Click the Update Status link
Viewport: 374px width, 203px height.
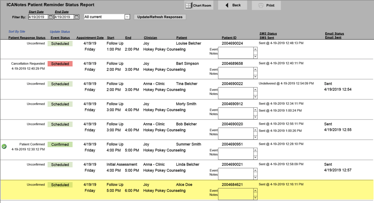click(x=60, y=32)
